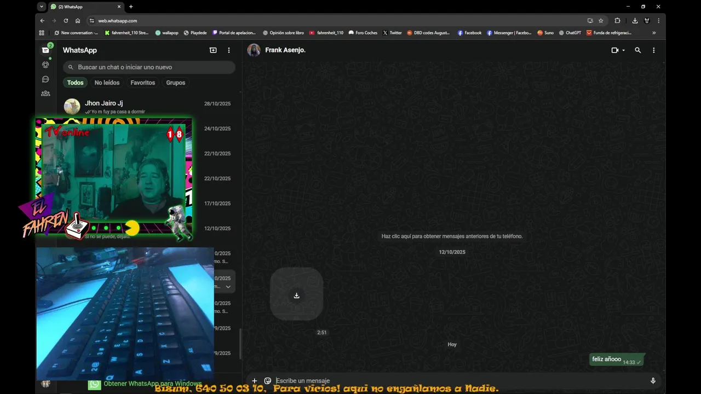Viewport: 701px width, 394px height.
Task: Open the attach file plus button
Action: coord(254,381)
